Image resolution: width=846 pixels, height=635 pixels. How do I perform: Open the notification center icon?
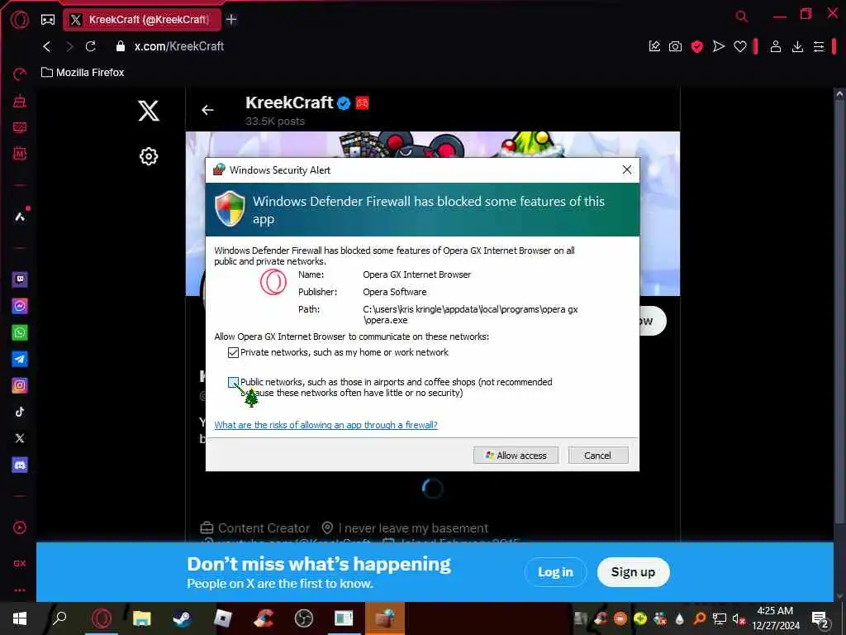pyautogui.click(x=820, y=618)
